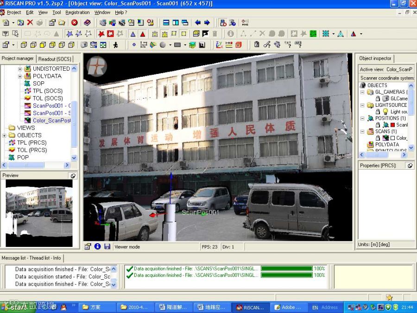417x313 pixels.
Task: Collapse the GL_CAMERAS node in Object inspector
Action: coord(362,92)
